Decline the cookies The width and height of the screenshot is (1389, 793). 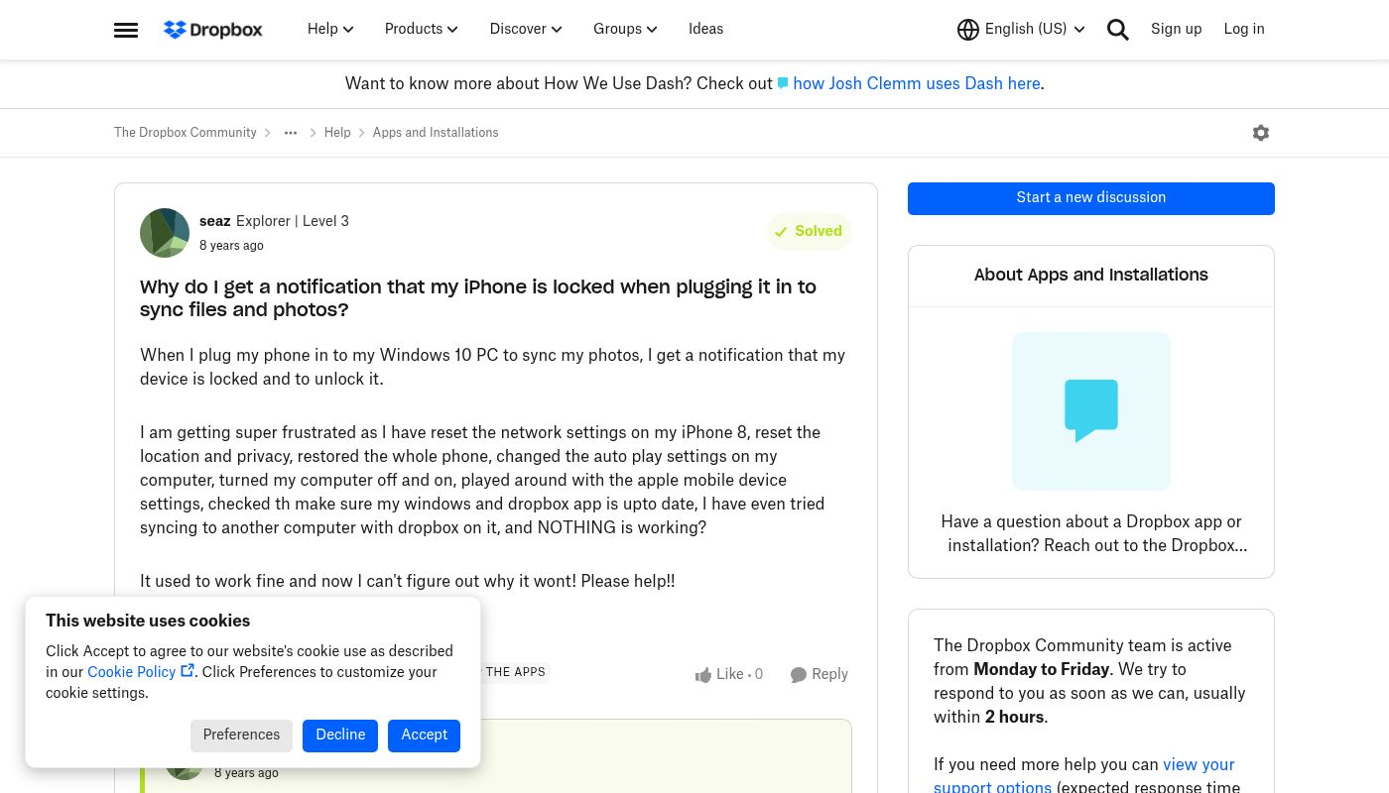click(x=340, y=736)
